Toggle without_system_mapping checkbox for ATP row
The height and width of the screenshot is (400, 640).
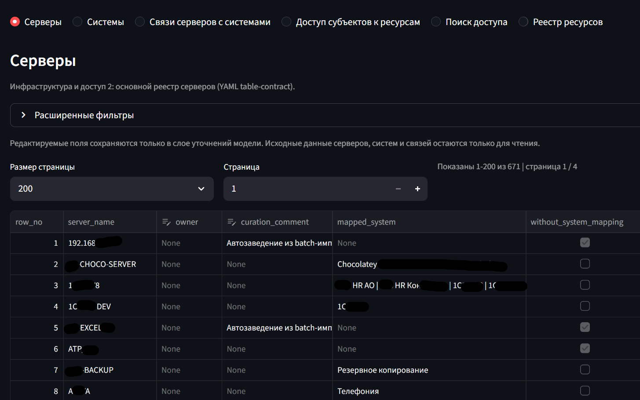click(x=585, y=348)
